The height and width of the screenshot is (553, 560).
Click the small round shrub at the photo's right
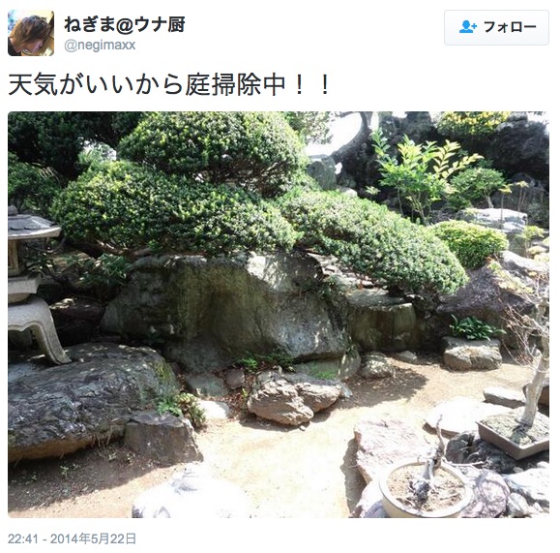pyautogui.click(x=470, y=243)
